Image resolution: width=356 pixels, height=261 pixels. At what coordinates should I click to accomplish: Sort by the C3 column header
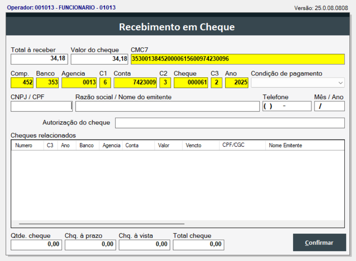(51, 145)
